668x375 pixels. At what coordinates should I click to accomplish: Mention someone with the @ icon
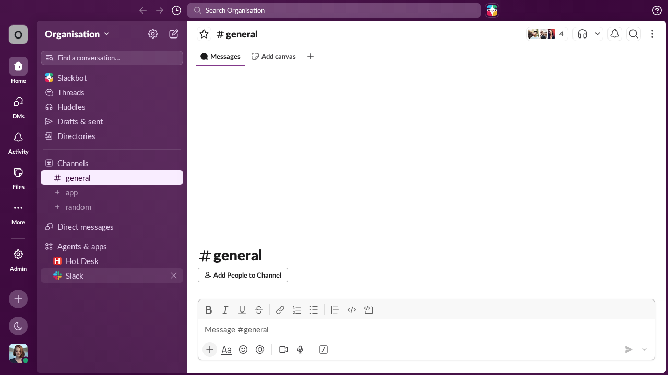point(260,349)
